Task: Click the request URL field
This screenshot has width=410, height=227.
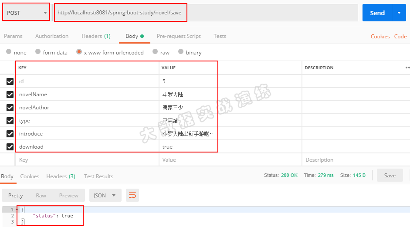Action: (x=206, y=13)
